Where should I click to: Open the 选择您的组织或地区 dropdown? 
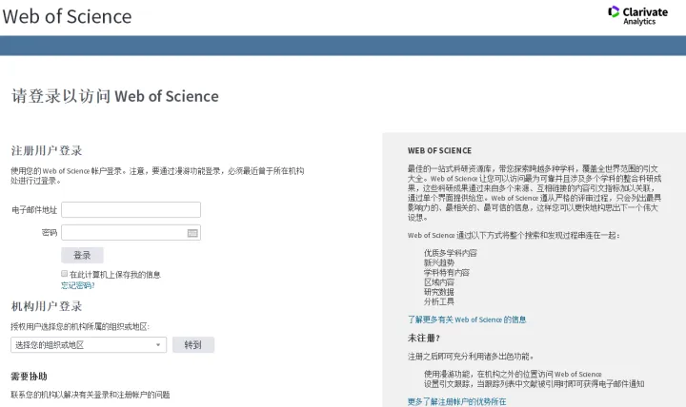89,345
